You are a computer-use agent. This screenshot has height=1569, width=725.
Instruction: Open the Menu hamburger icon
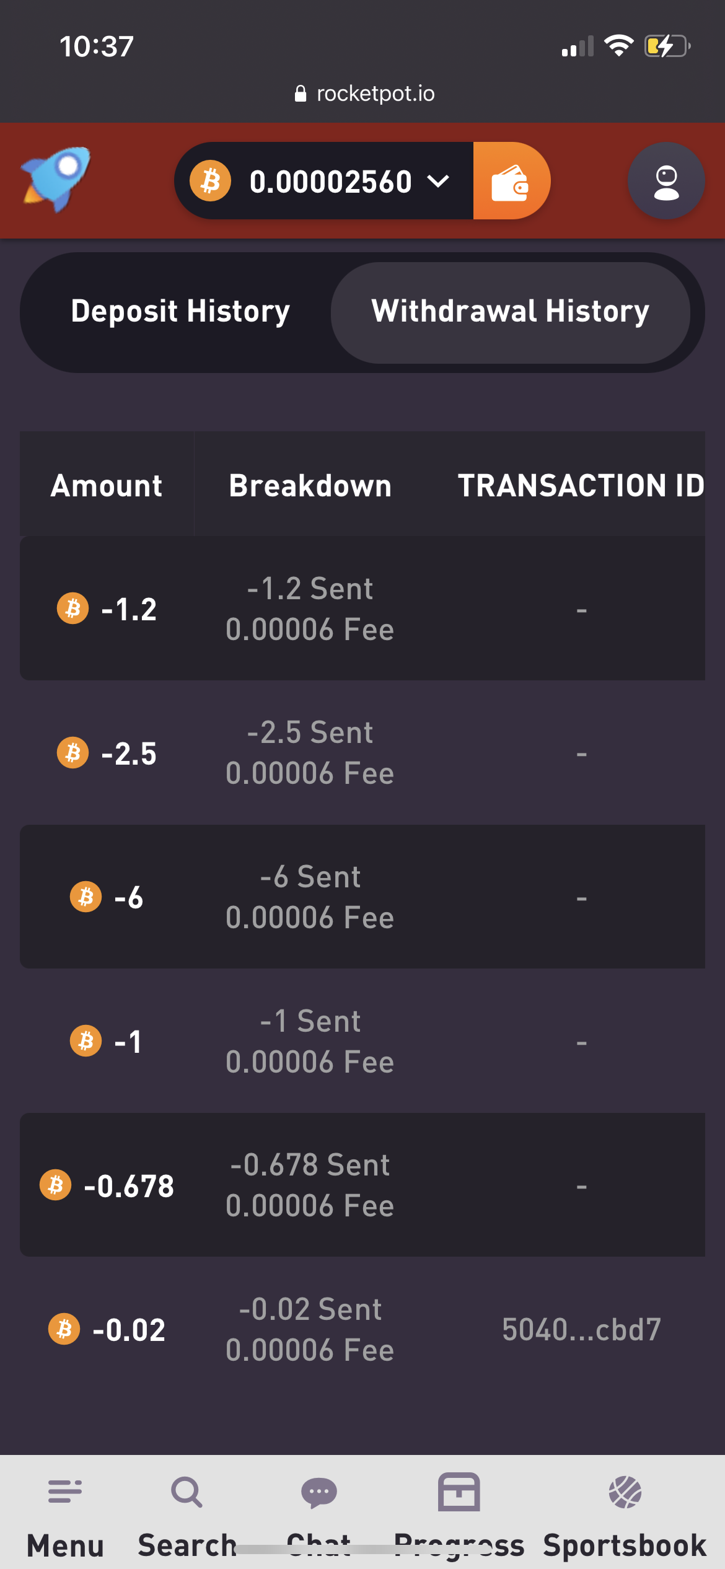(65, 1491)
